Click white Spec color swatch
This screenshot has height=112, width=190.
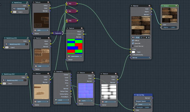(x=133, y=52)
